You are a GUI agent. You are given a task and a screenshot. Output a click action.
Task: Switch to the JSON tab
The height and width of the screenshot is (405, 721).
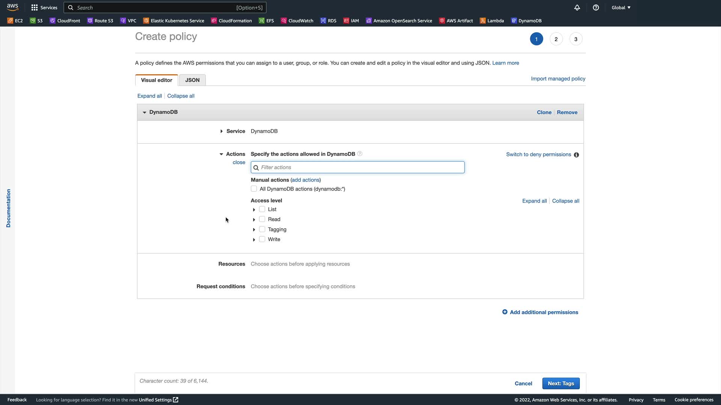click(192, 80)
